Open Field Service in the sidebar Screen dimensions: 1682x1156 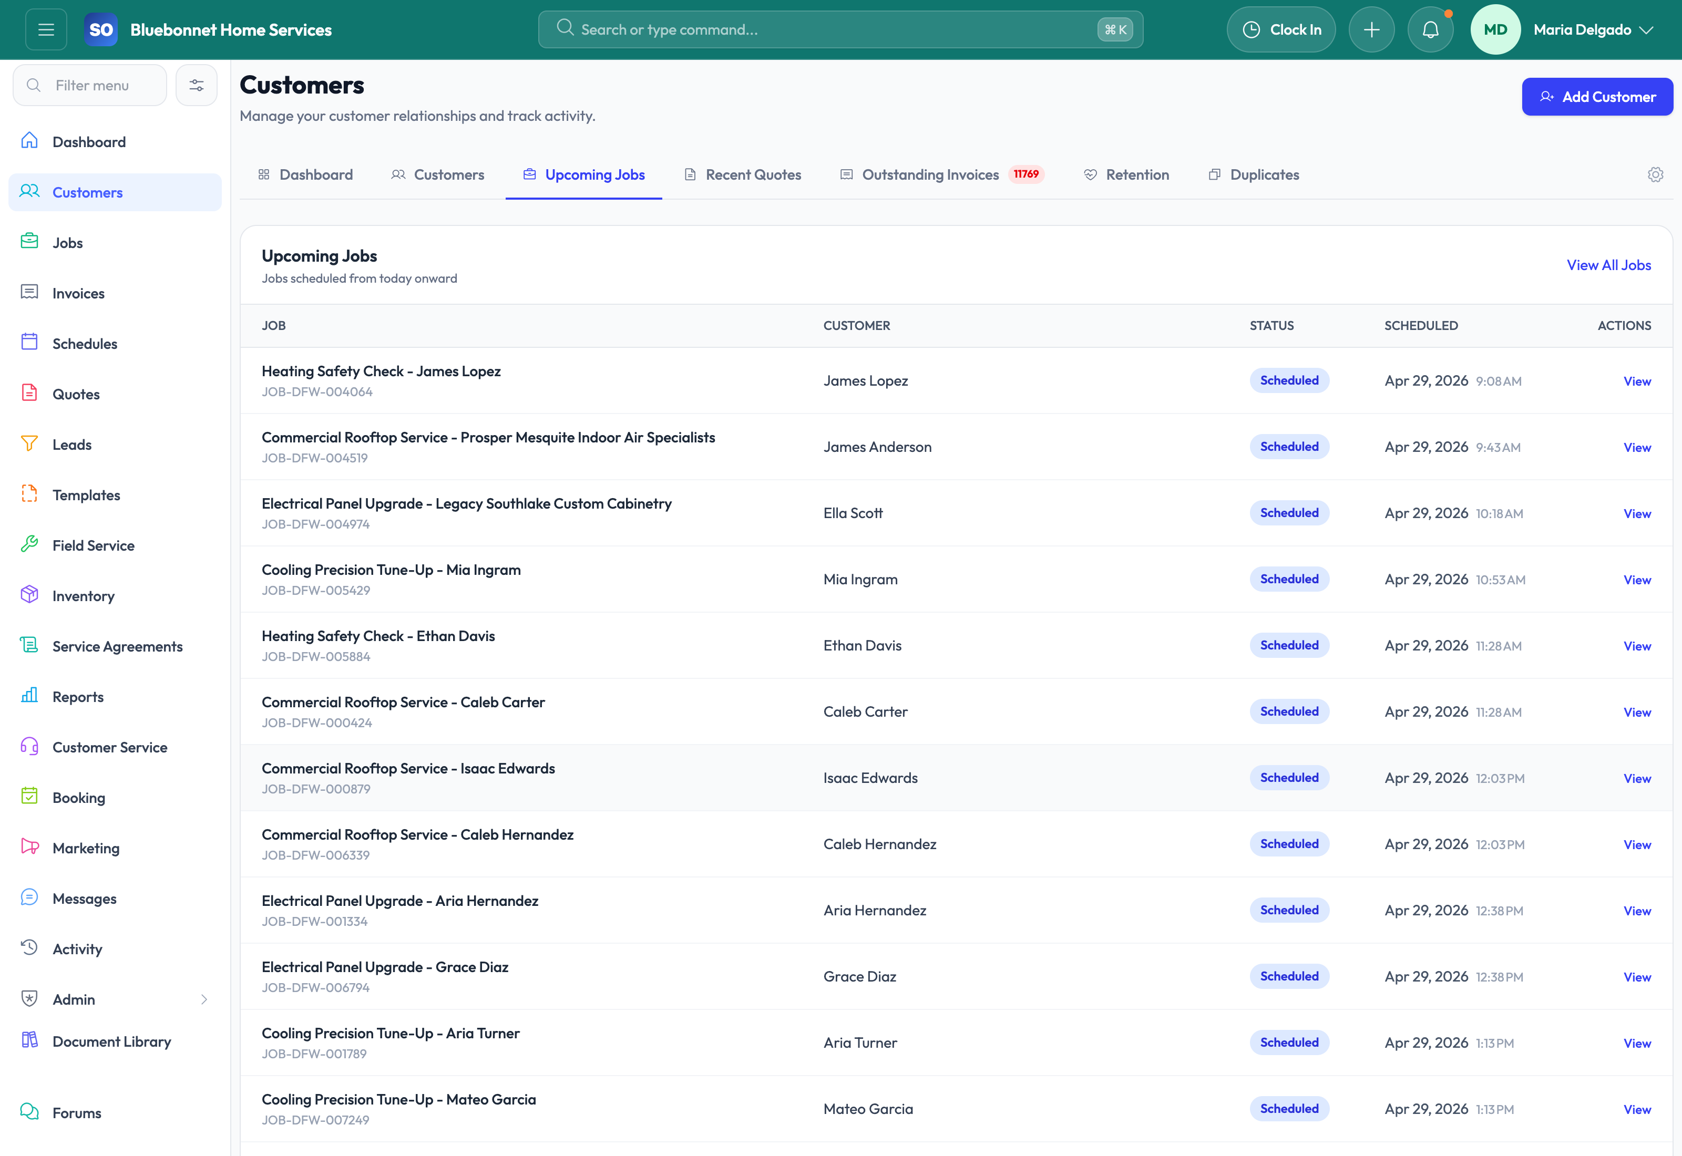coord(115,545)
